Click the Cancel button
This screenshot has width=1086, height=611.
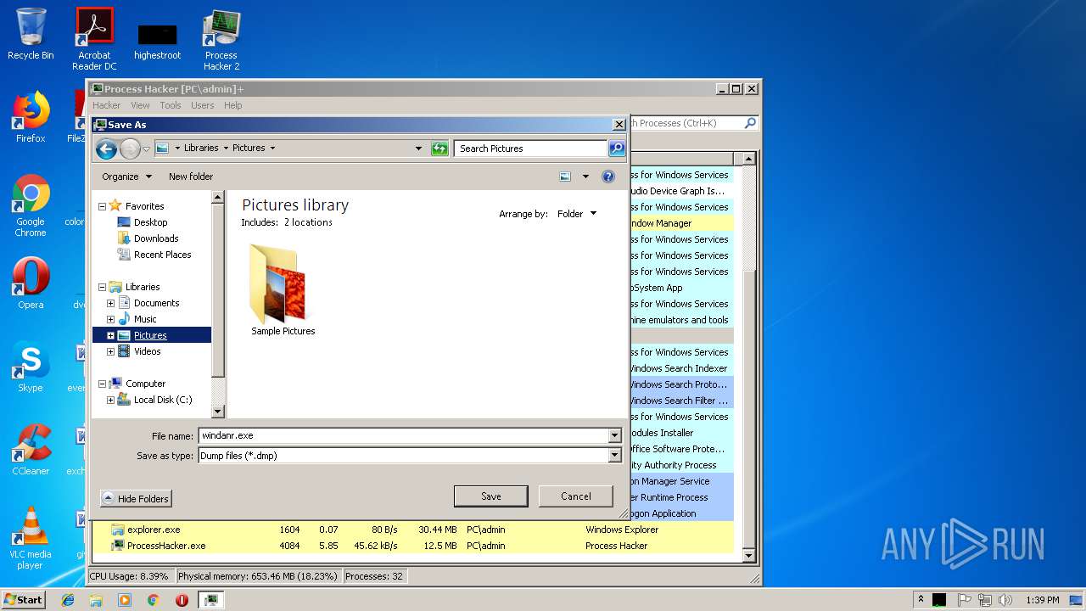[x=576, y=496]
